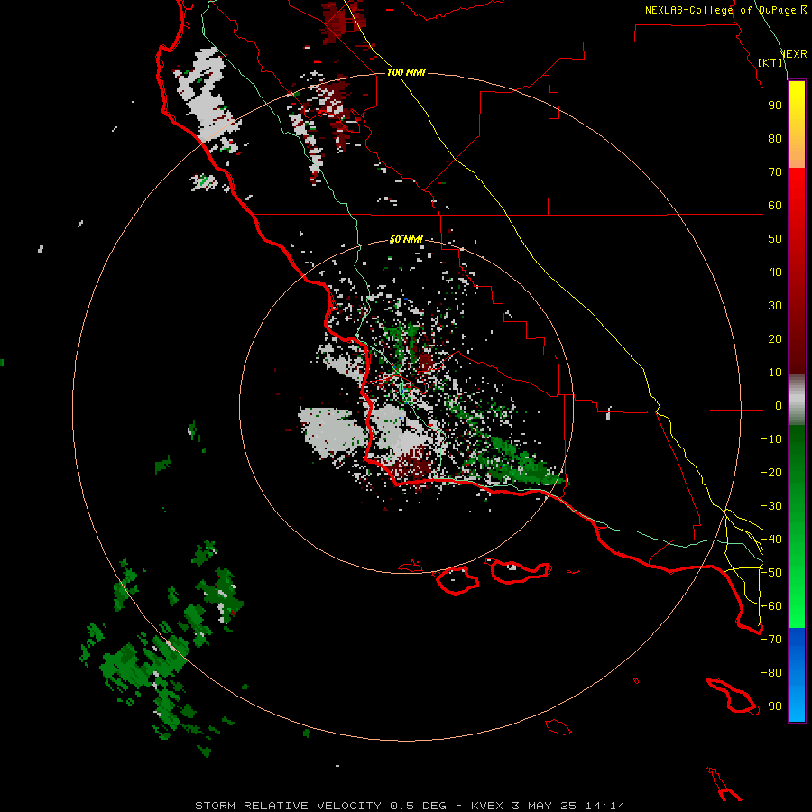Image resolution: width=812 pixels, height=812 pixels.
Task: Click the 'STORM RELATIVE VELOCITY 0.5 DEG' caption
Action: pos(320,806)
